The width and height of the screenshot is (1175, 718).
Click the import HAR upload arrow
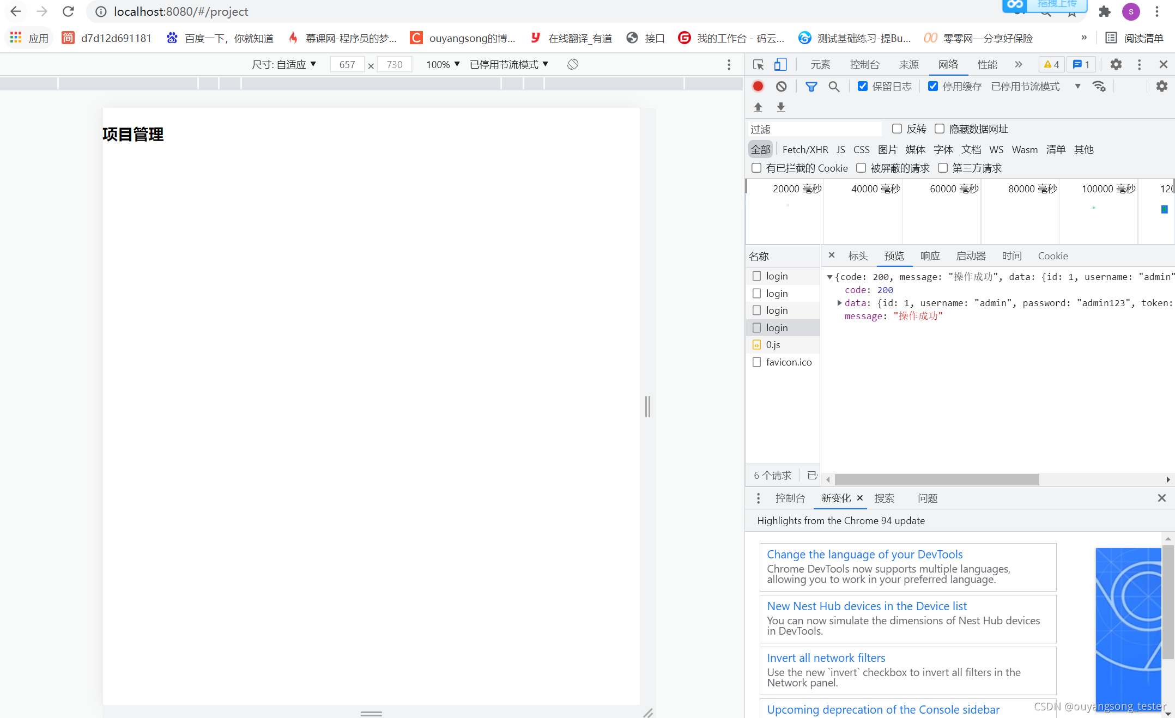[x=758, y=107]
